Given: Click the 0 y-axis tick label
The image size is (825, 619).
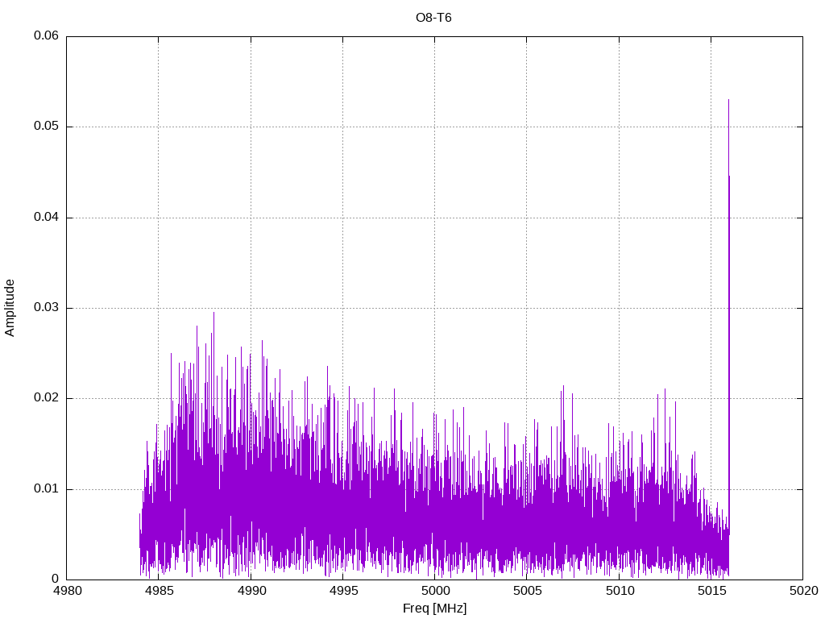Looking at the screenshot, I should point(56,580).
